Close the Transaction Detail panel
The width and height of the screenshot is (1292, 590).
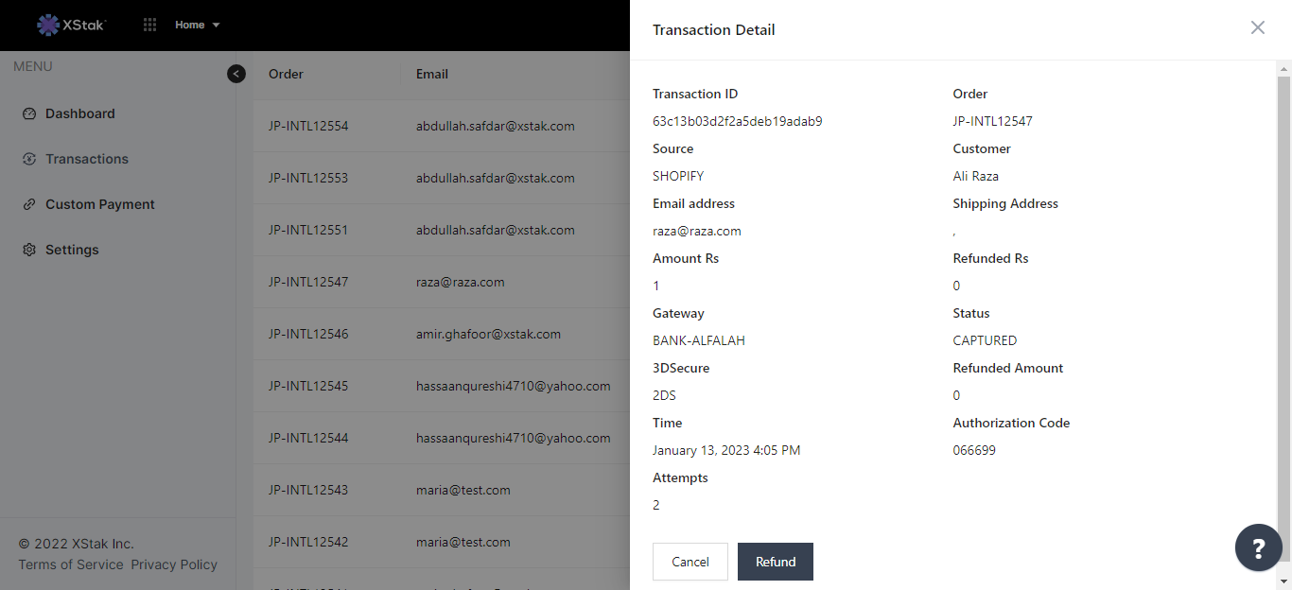click(1257, 28)
